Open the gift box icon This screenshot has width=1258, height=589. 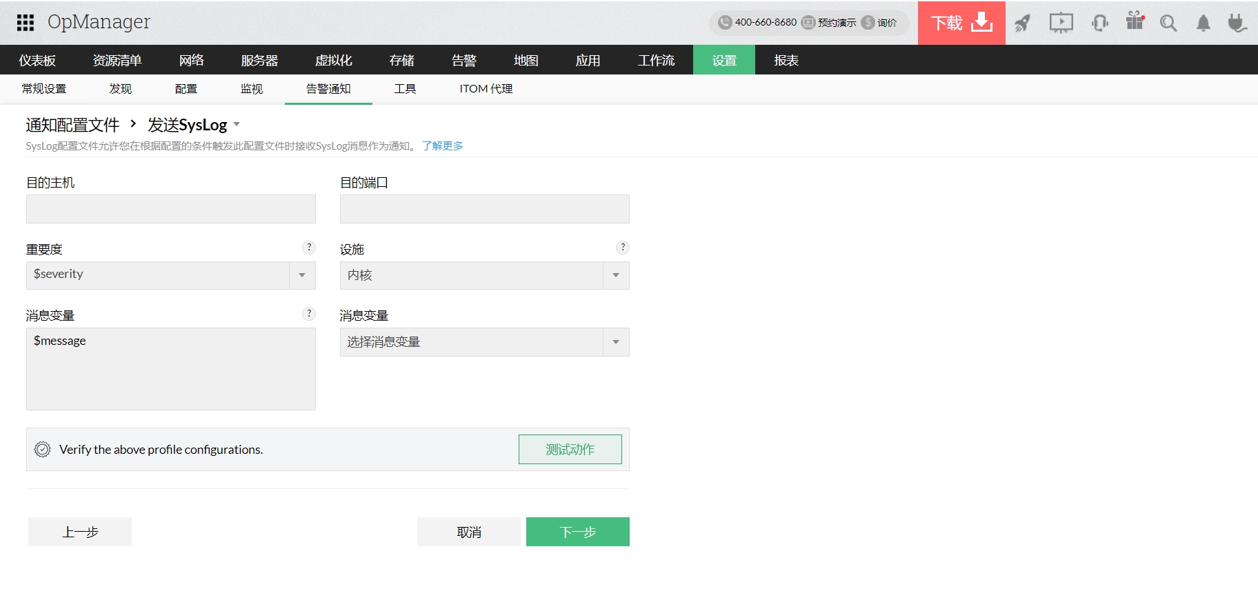[1135, 21]
